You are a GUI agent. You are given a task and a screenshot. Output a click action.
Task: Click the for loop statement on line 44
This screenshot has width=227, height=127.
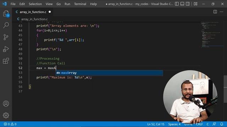(52, 31)
